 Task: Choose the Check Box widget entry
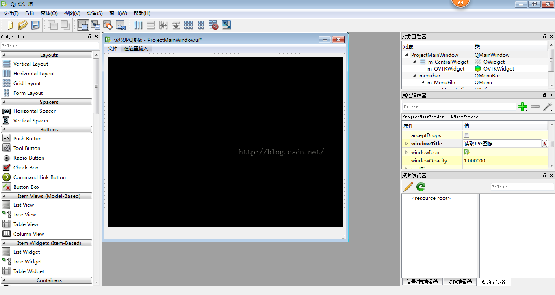pyautogui.click(x=26, y=167)
